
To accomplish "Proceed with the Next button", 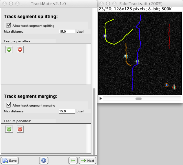I will (88, 160).
